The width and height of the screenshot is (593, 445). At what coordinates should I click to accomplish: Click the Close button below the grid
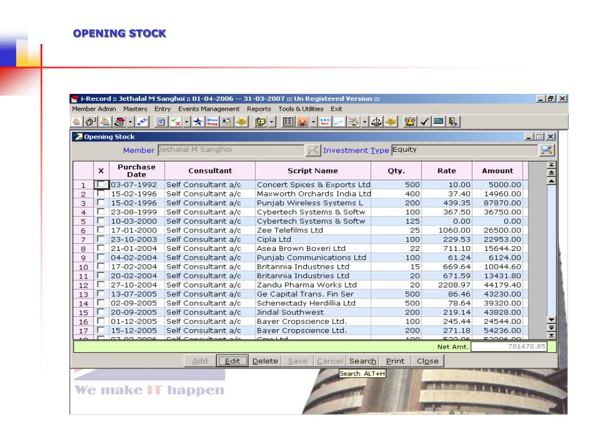428,361
